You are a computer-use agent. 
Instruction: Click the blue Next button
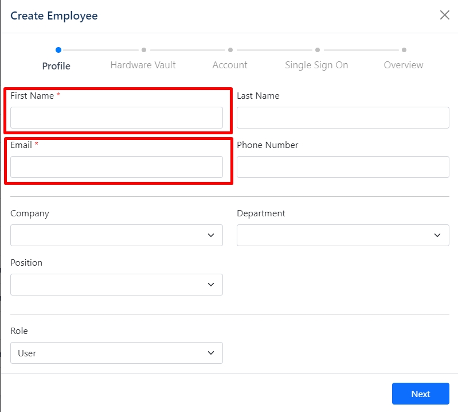(421, 394)
